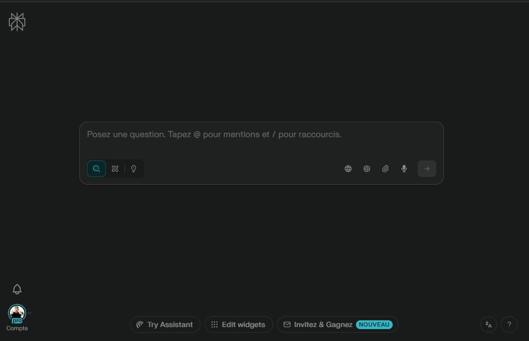Click the NOUVEAU badge

pos(374,324)
